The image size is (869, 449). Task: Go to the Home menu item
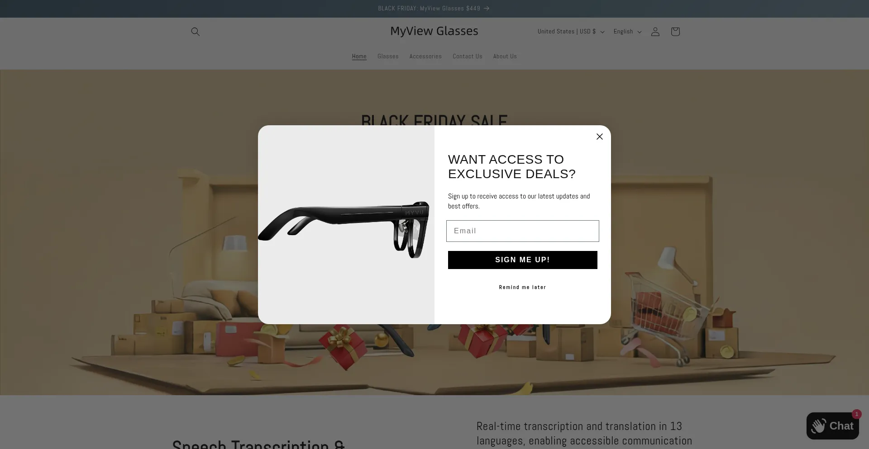[359, 57]
